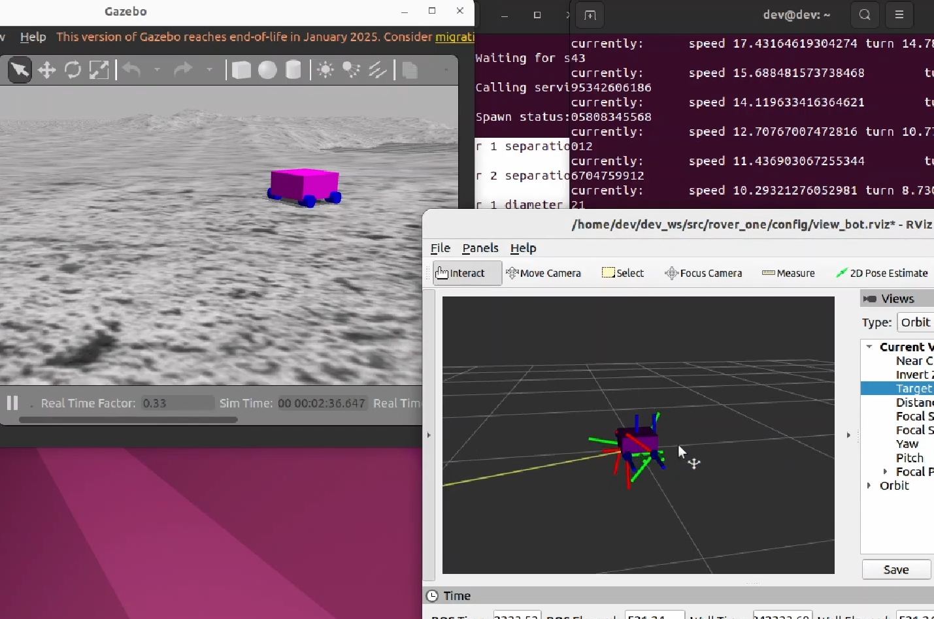Add a point light to the world
Screen dimensions: 934x619
click(x=325, y=70)
